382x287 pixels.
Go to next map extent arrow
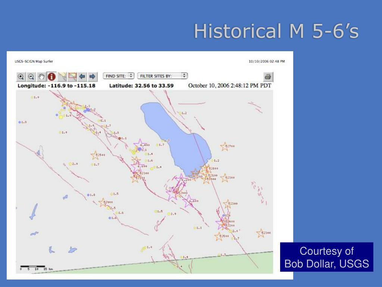[x=93, y=77]
